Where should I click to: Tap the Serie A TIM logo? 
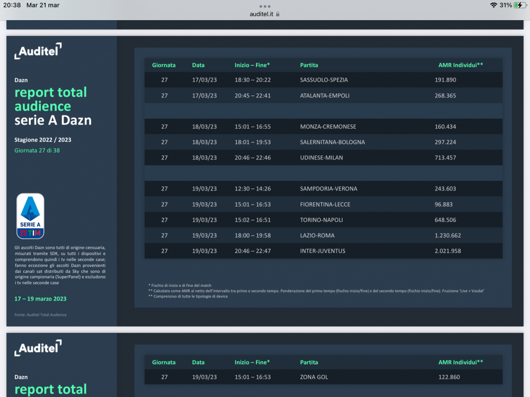30,216
